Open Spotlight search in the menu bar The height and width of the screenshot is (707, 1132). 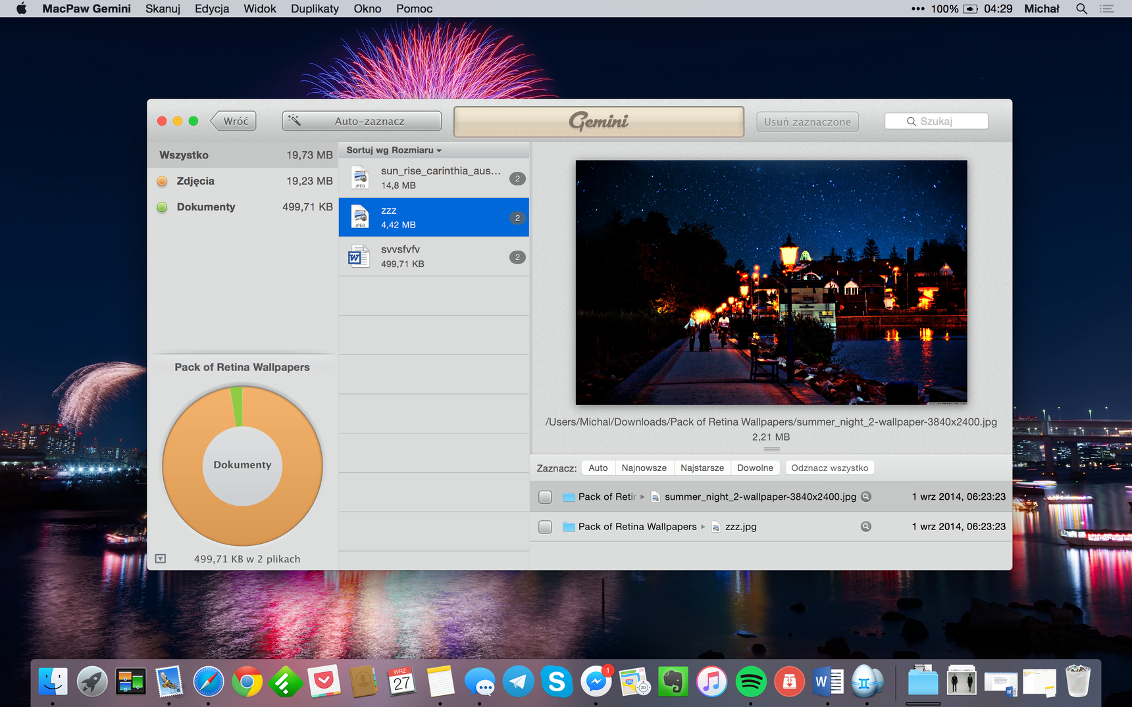pyautogui.click(x=1081, y=9)
